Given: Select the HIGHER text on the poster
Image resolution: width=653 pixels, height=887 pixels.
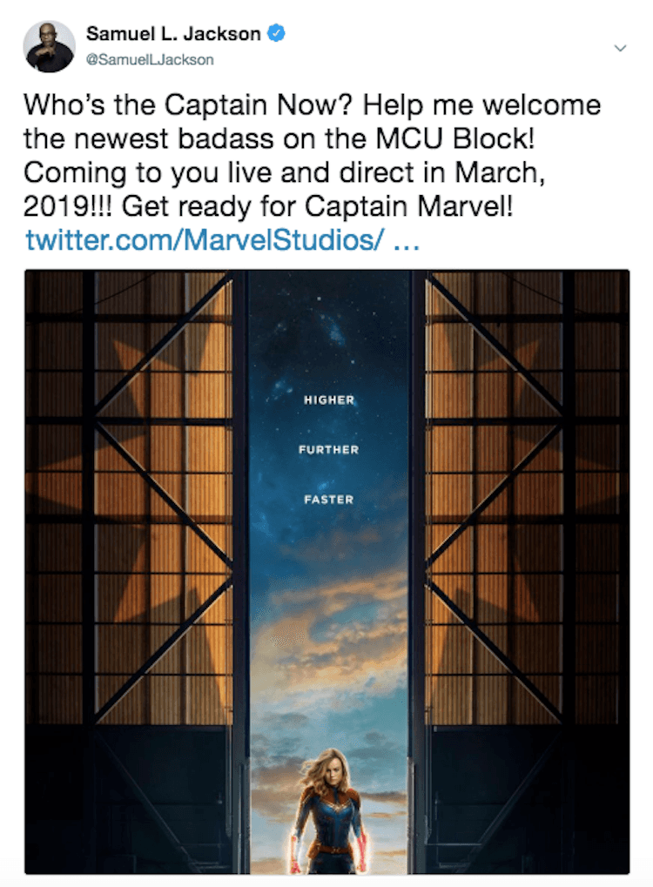Looking at the screenshot, I should (x=329, y=400).
